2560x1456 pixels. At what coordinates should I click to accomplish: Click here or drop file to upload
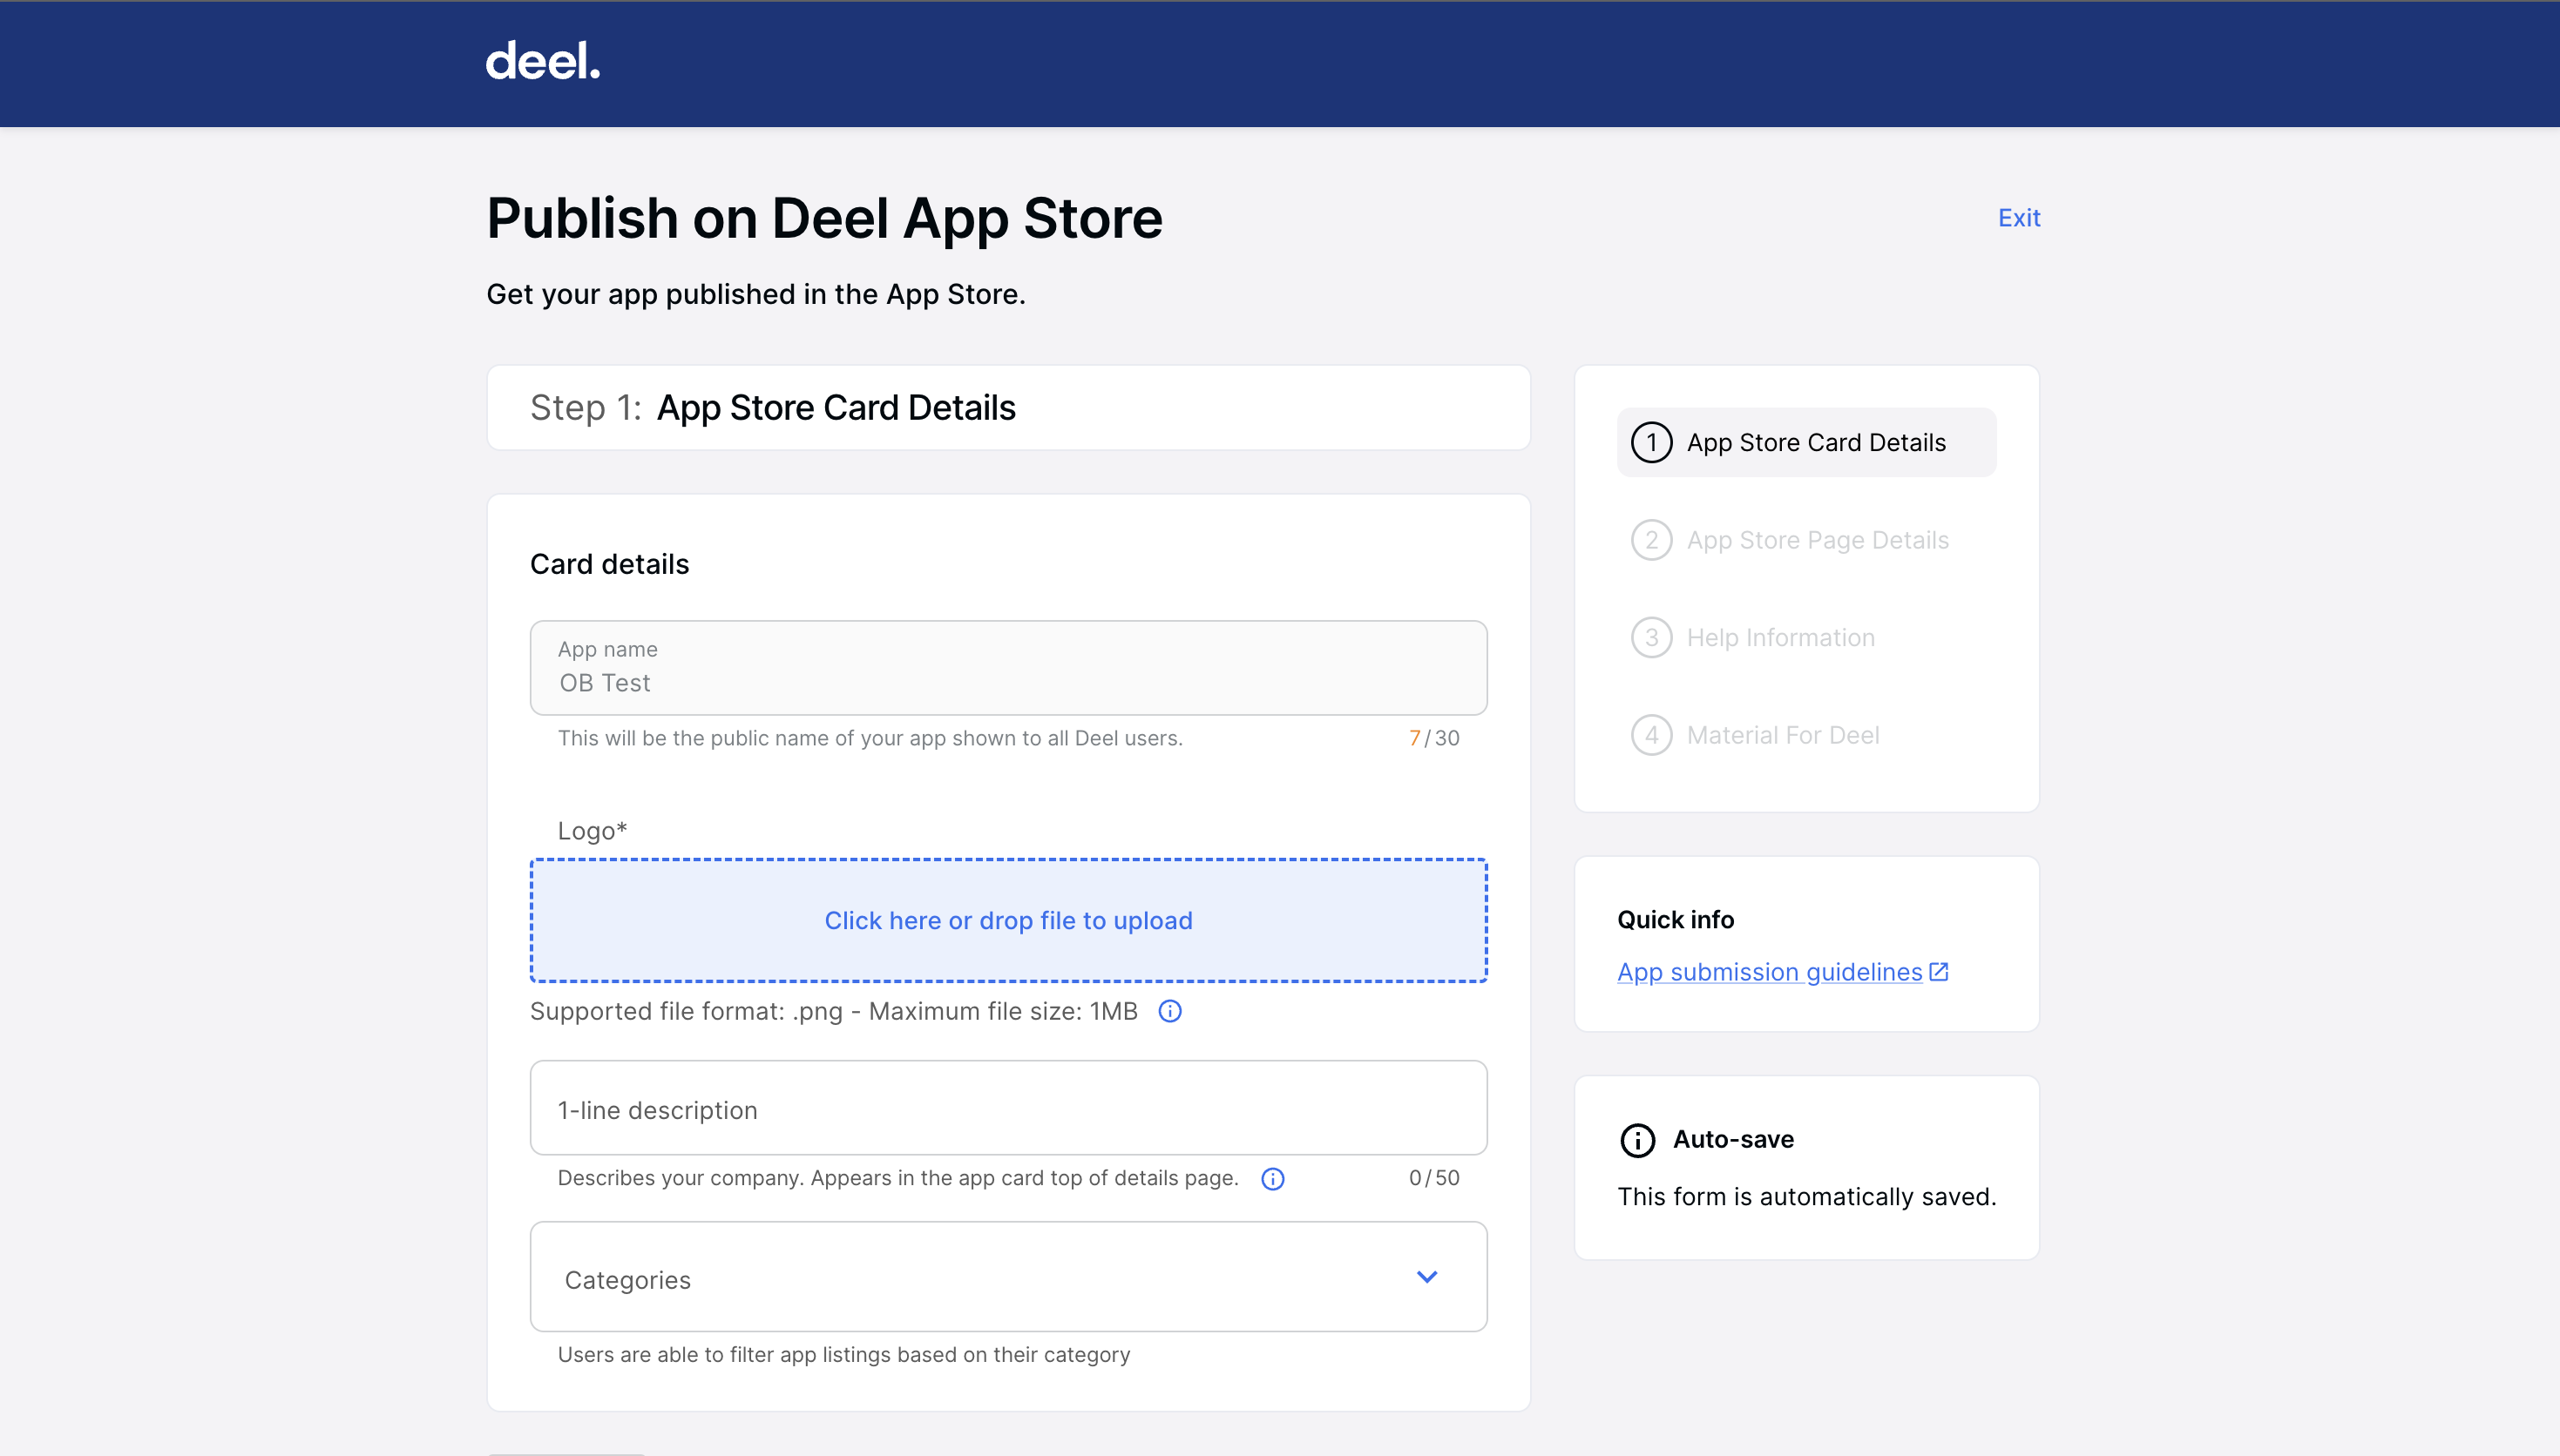click(1008, 921)
